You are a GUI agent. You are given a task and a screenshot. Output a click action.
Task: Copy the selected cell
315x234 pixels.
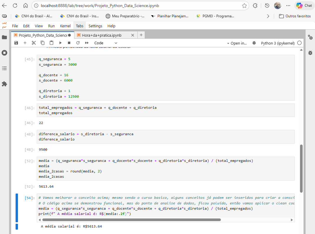coord(43,43)
